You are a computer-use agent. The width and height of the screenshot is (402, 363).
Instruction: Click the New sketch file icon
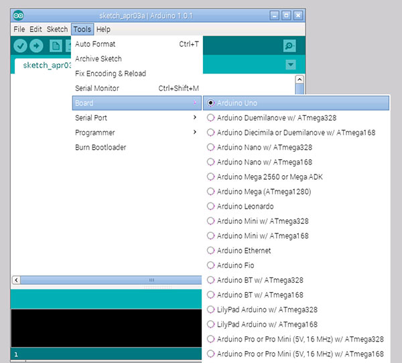click(56, 46)
